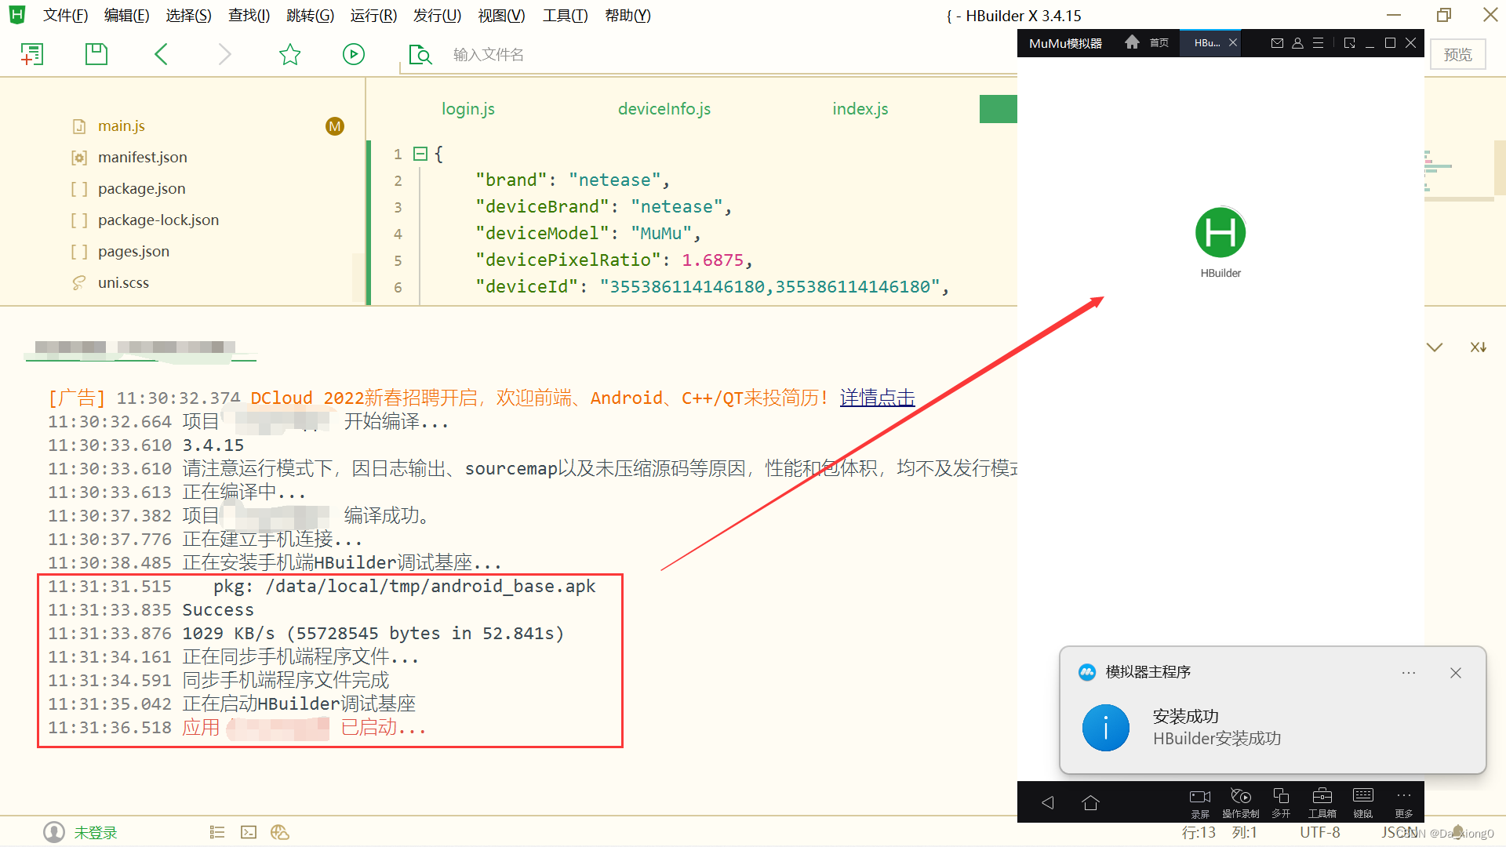Open the 文件(F) menu
The height and width of the screenshot is (847, 1506).
[x=65, y=16]
